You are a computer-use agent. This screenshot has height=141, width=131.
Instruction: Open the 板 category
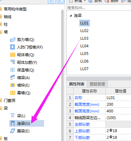click(x=6, y=138)
